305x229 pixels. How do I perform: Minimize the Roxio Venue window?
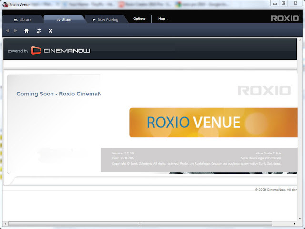click(x=275, y=3)
